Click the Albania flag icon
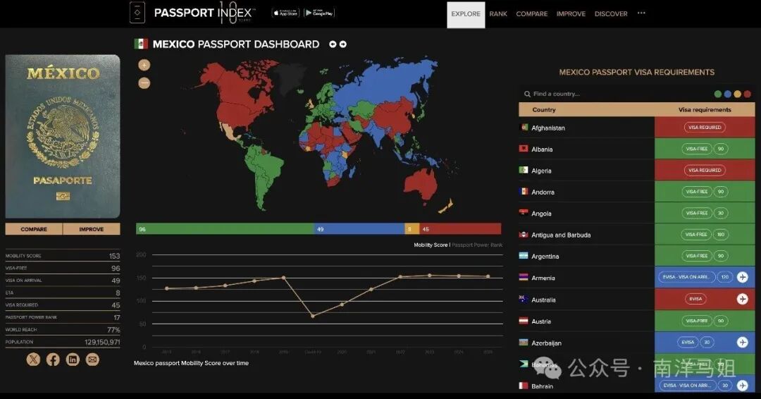 point(524,149)
